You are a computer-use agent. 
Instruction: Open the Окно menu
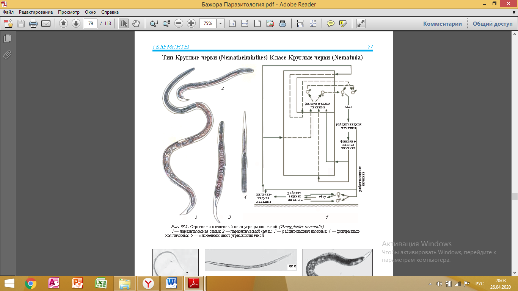pos(91,12)
